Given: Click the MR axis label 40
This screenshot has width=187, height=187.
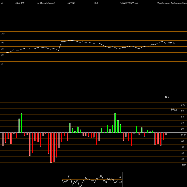Looking at the screenshot, I should [x=182, y=123].
